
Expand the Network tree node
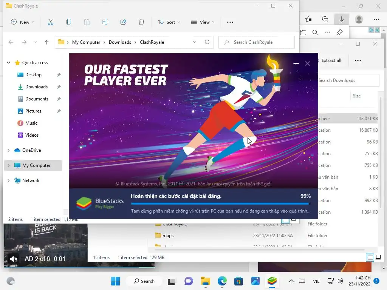[x=9, y=180]
